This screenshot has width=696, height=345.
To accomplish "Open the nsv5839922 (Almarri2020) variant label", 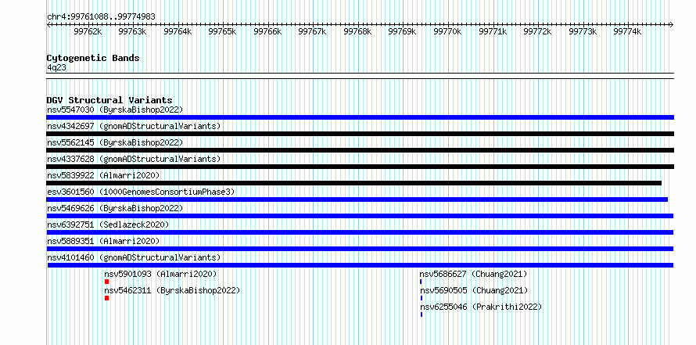I will (x=103, y=175).
